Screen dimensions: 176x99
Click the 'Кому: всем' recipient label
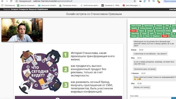[x=134, y=96]
